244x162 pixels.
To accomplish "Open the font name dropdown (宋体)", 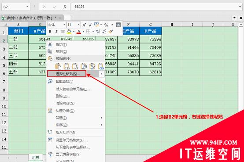I will click(56, 25).
